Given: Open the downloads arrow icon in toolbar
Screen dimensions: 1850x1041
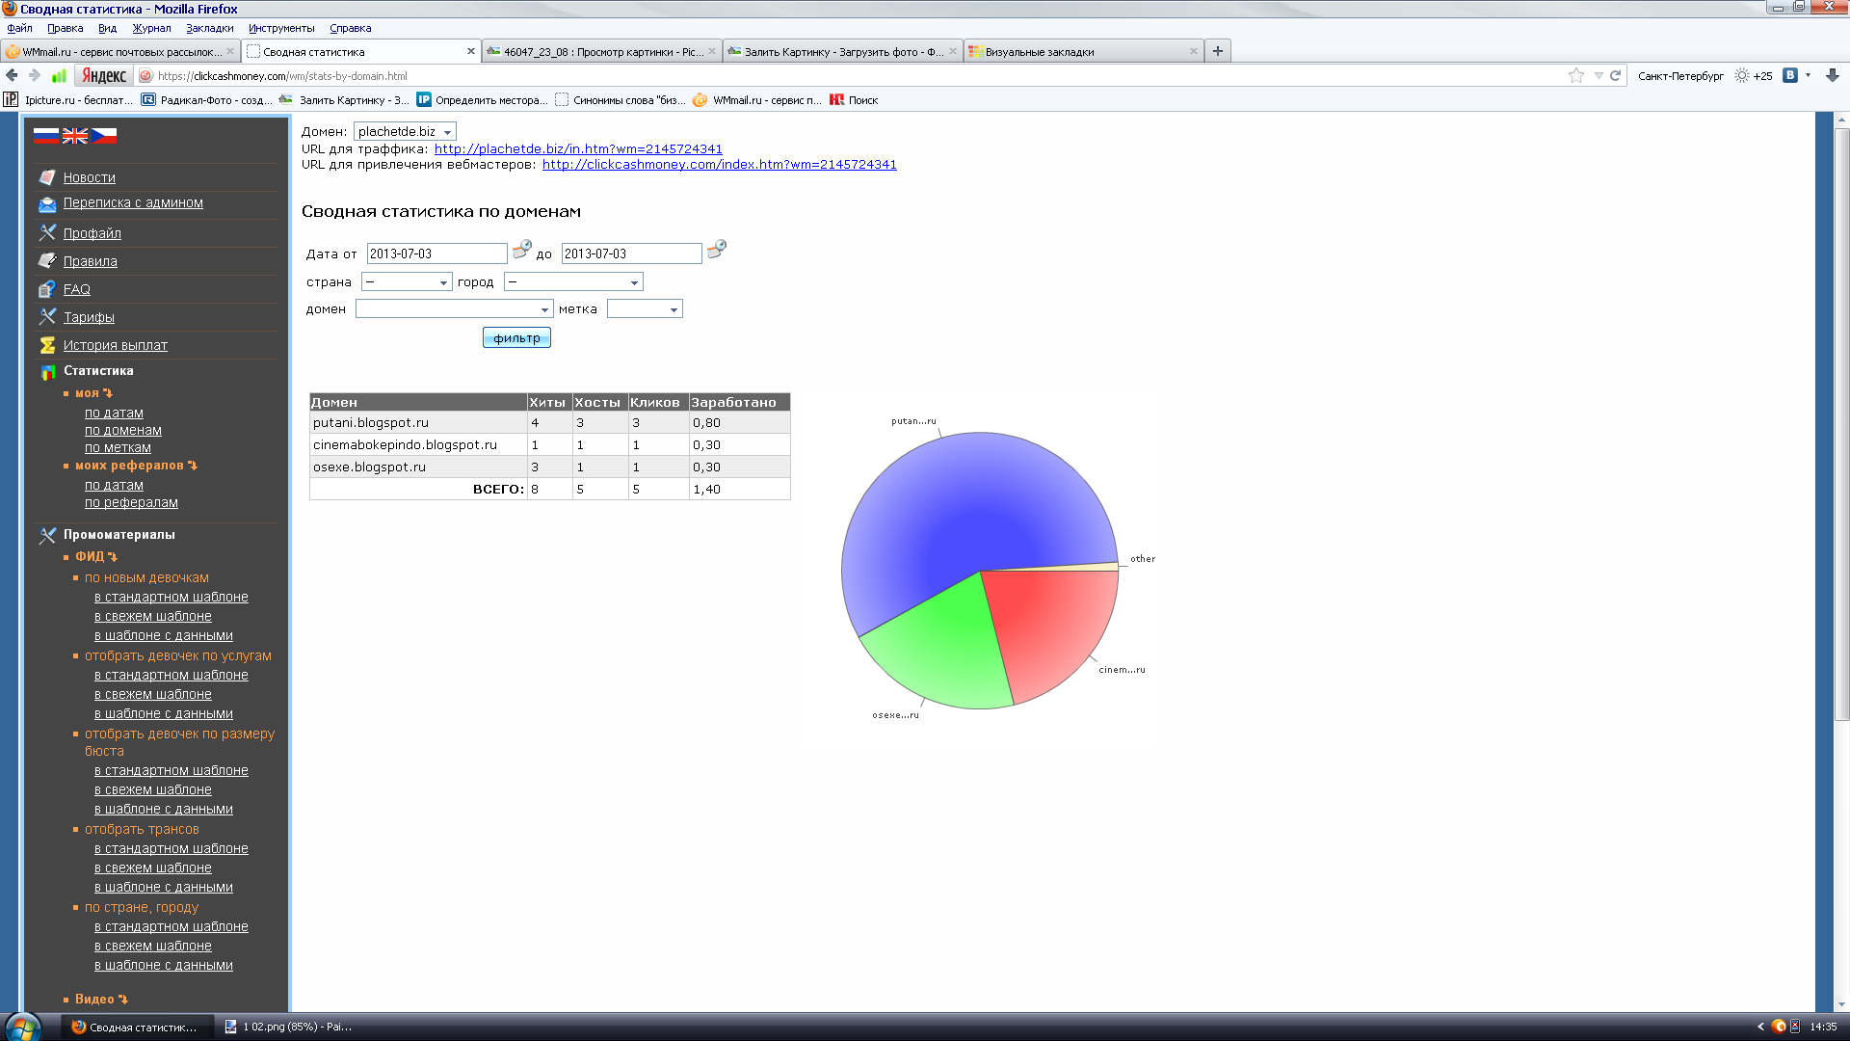Looking at the screenshot, I should click(1832, 75).
